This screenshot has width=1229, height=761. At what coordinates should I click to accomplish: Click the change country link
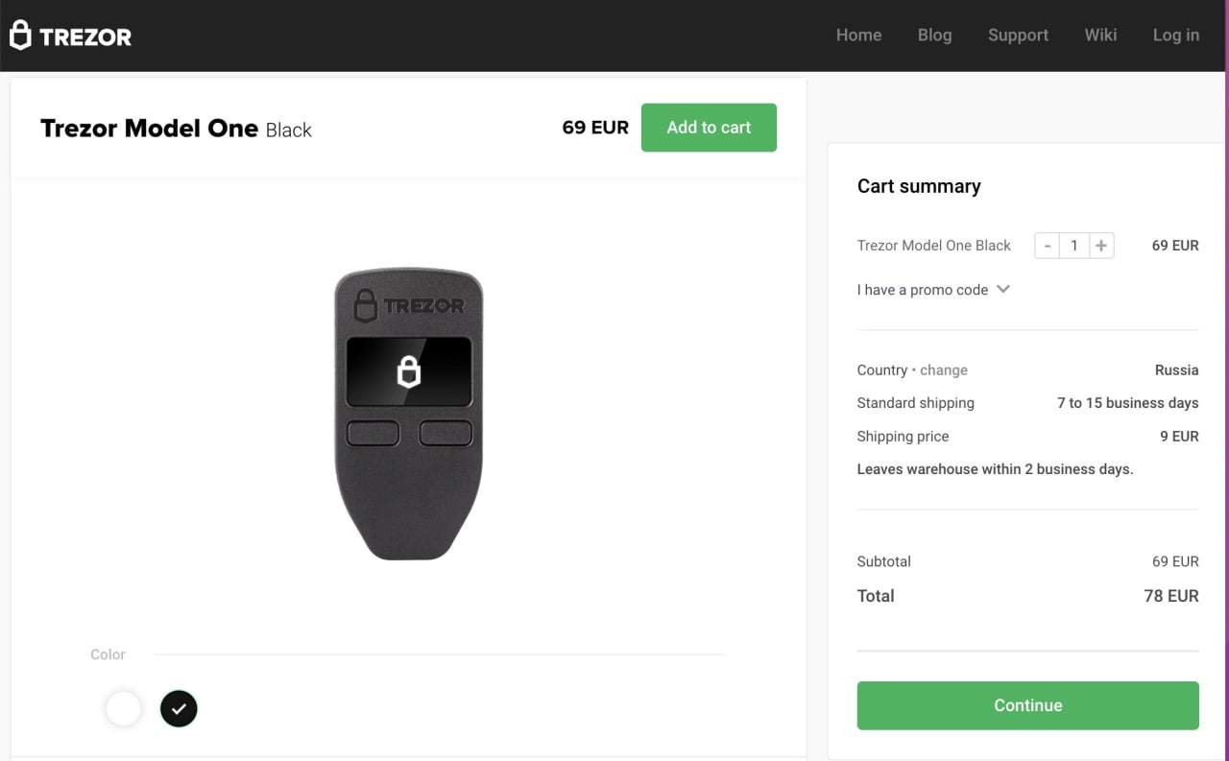pyautogui.click(x=944, y=370)
